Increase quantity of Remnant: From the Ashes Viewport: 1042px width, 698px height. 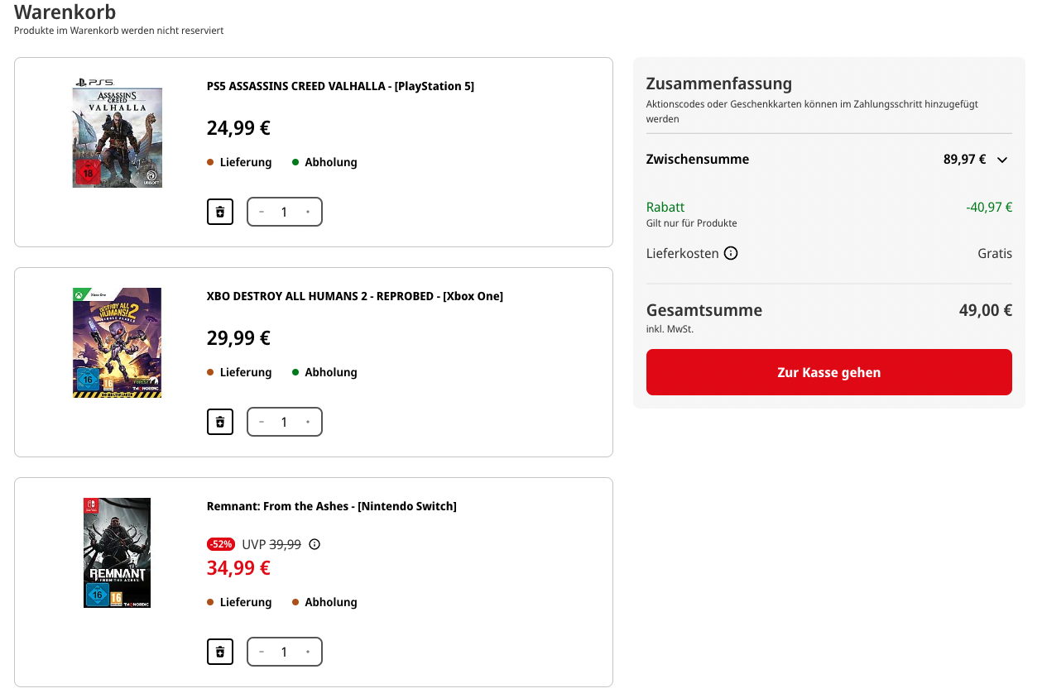pos(308,652)
